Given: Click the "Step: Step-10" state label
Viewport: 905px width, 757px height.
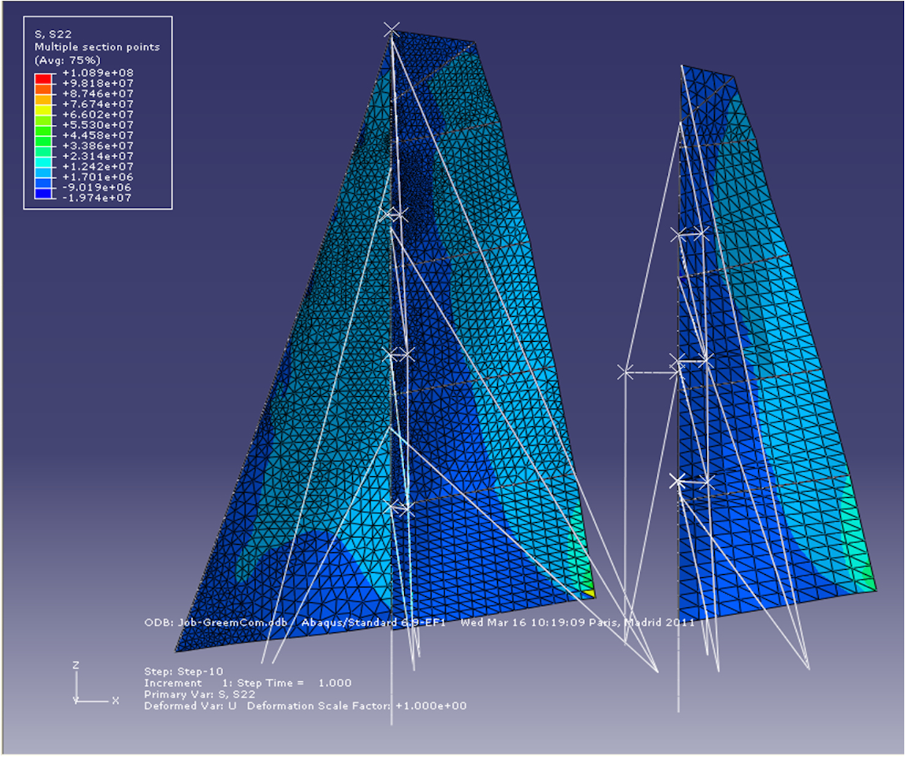Looking at the screenshot, I should coord(183,671).
